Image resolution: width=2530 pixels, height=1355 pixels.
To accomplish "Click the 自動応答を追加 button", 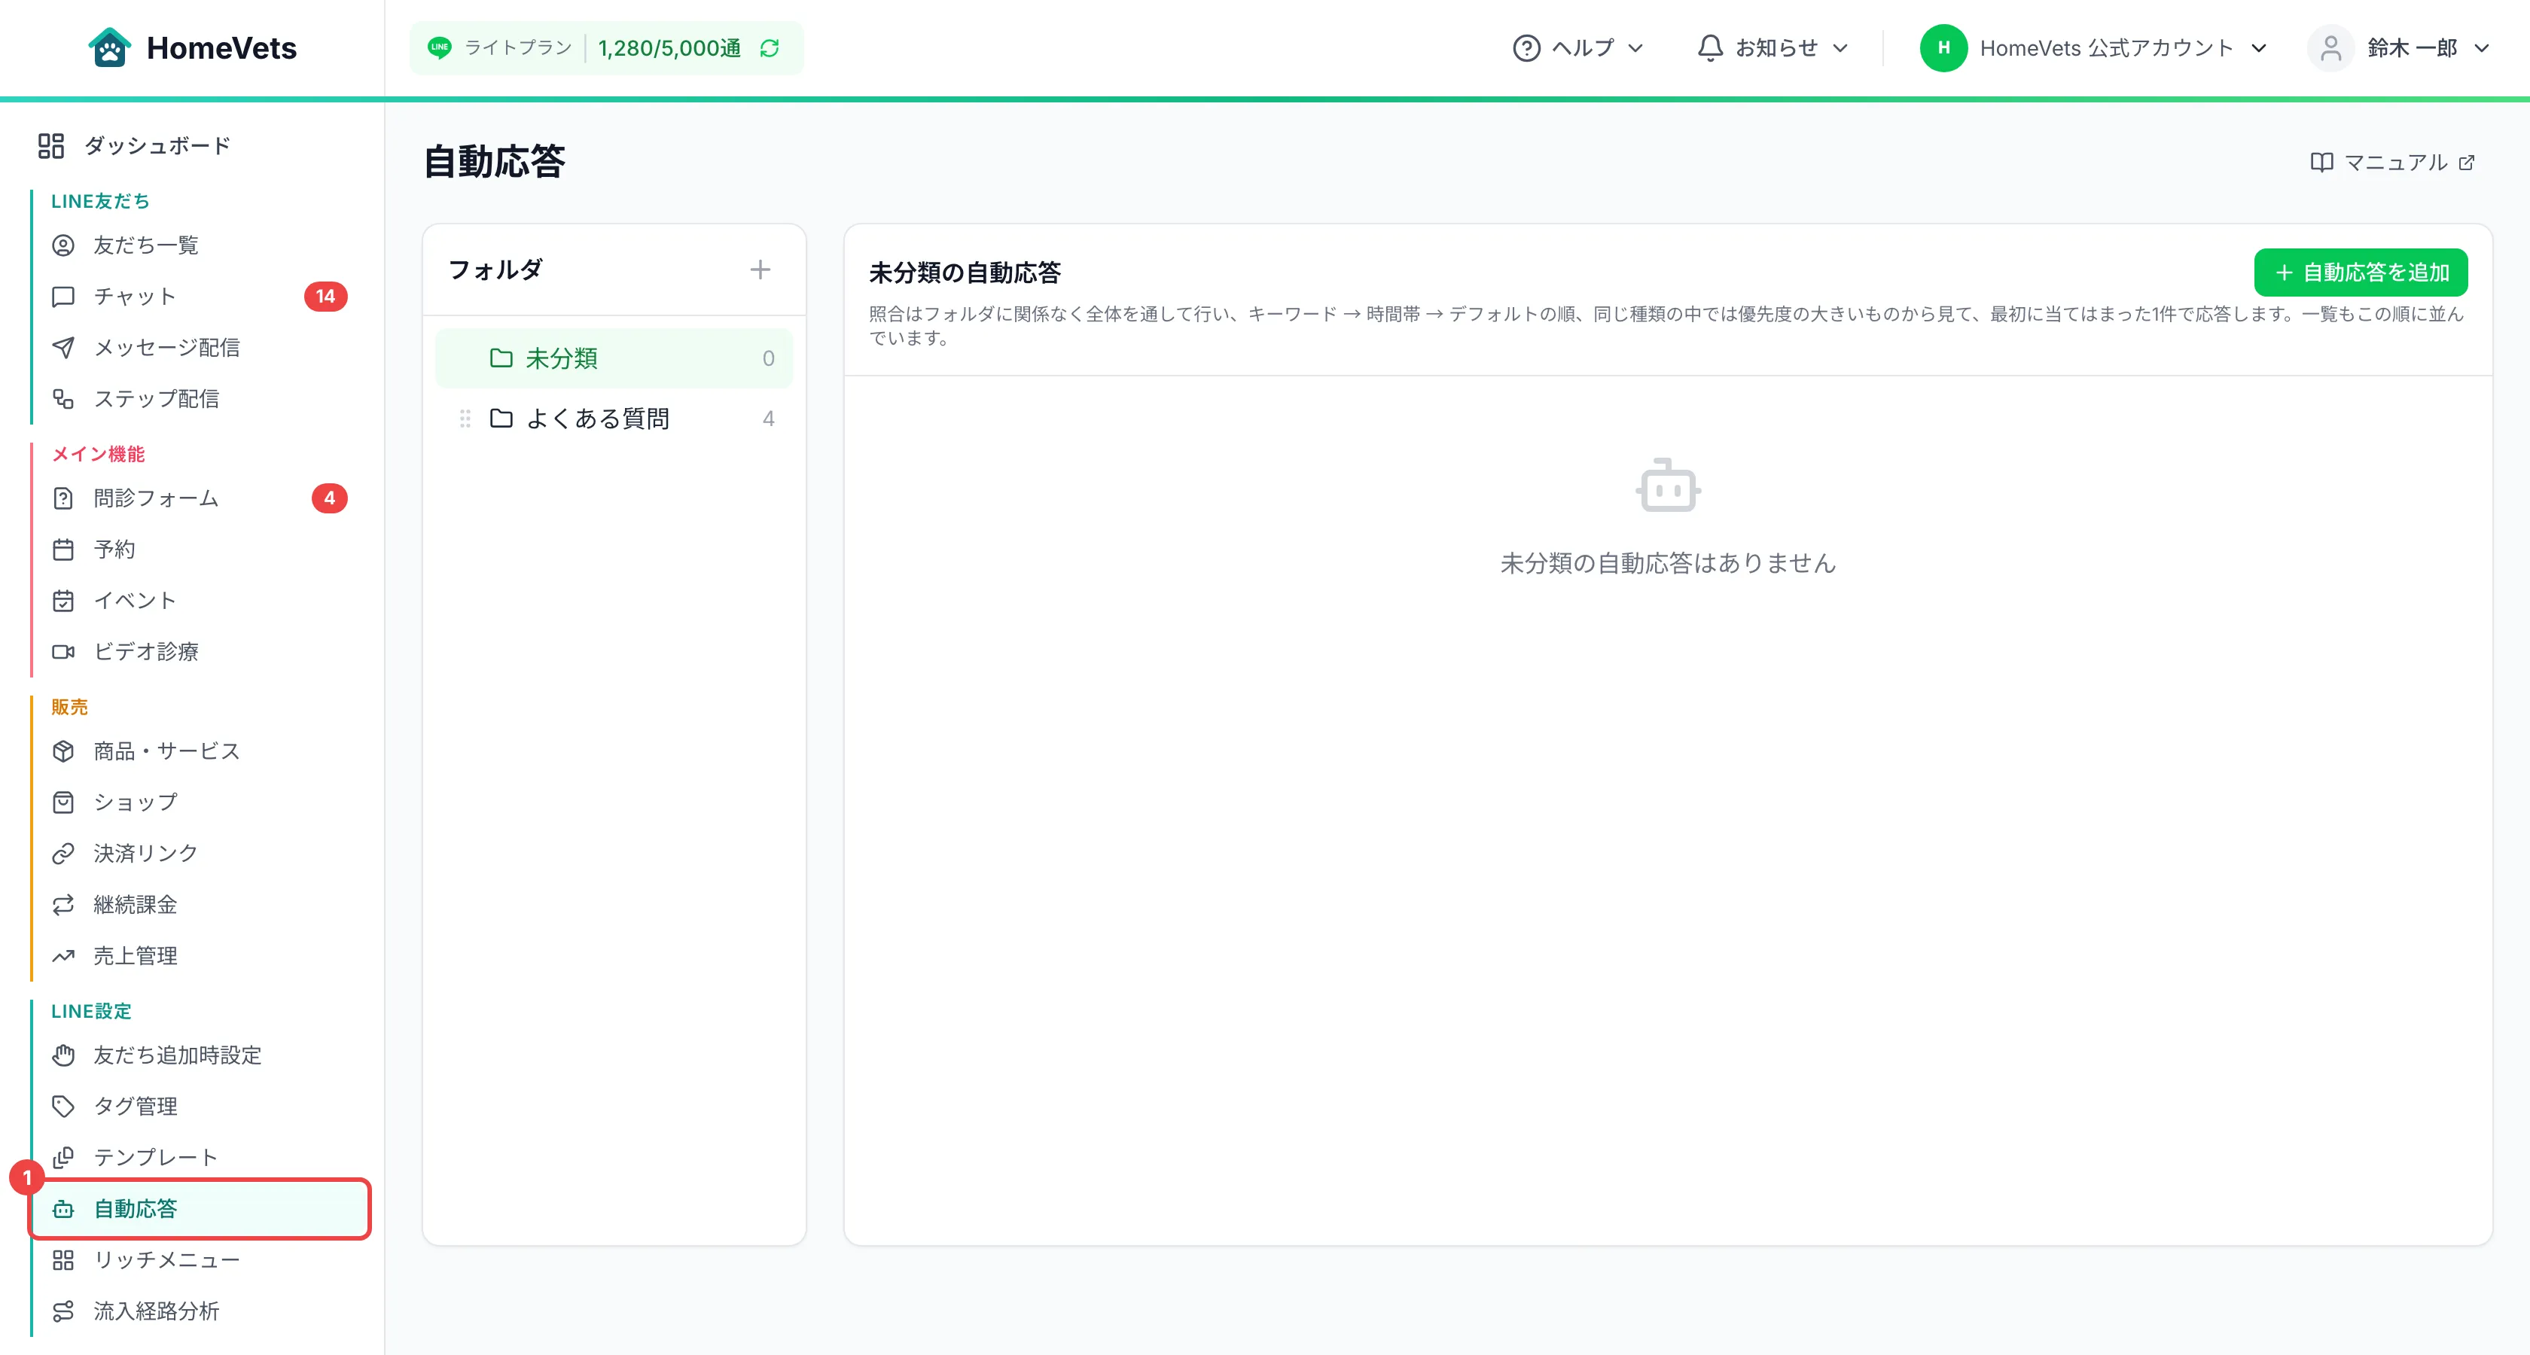I will click(2360, 272).
